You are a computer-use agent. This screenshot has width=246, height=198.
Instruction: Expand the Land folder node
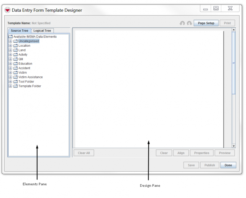10,50
